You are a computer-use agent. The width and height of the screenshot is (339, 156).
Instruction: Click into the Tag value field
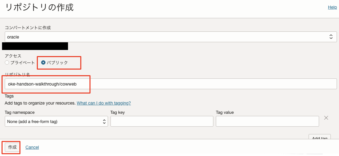click(x=267, y=121)
